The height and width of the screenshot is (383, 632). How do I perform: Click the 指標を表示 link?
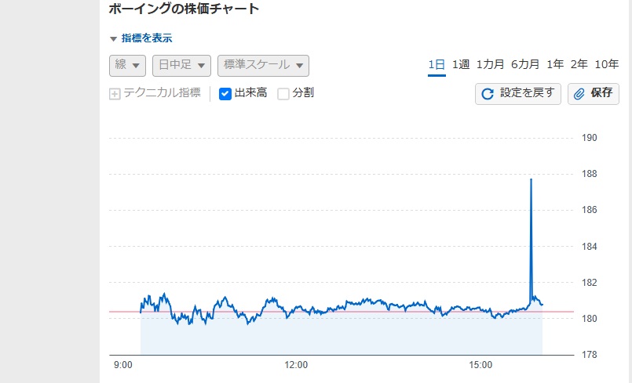pyautogui.click(x=147, y=38)
